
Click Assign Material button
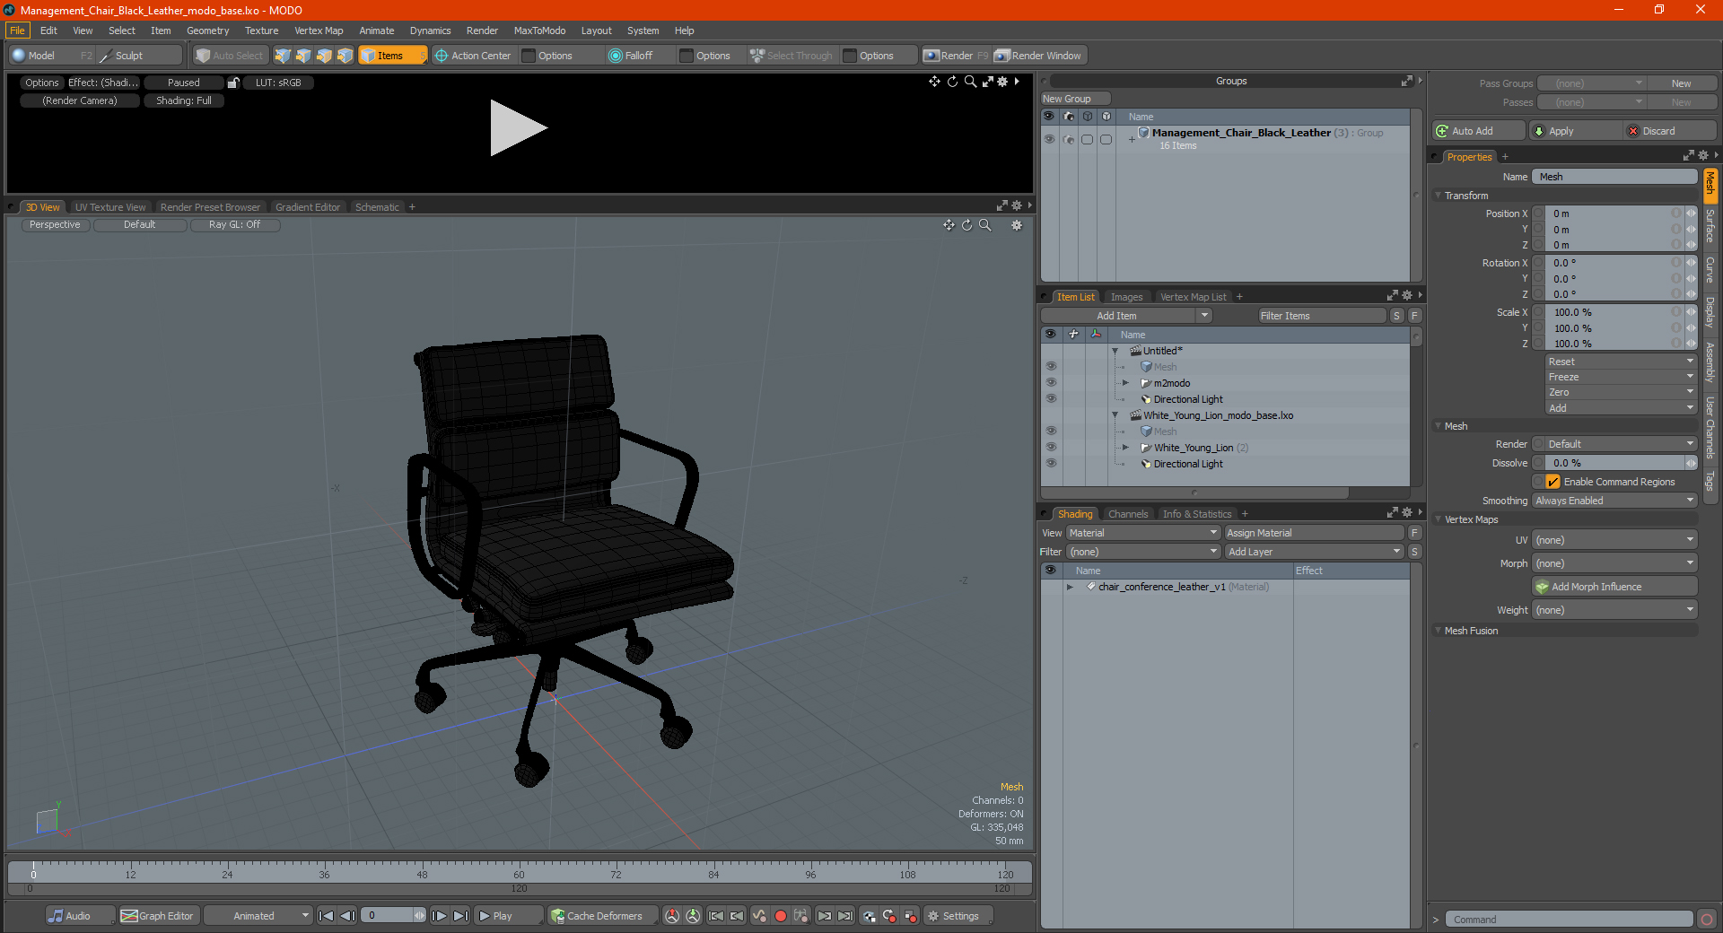pos(1314,533)
